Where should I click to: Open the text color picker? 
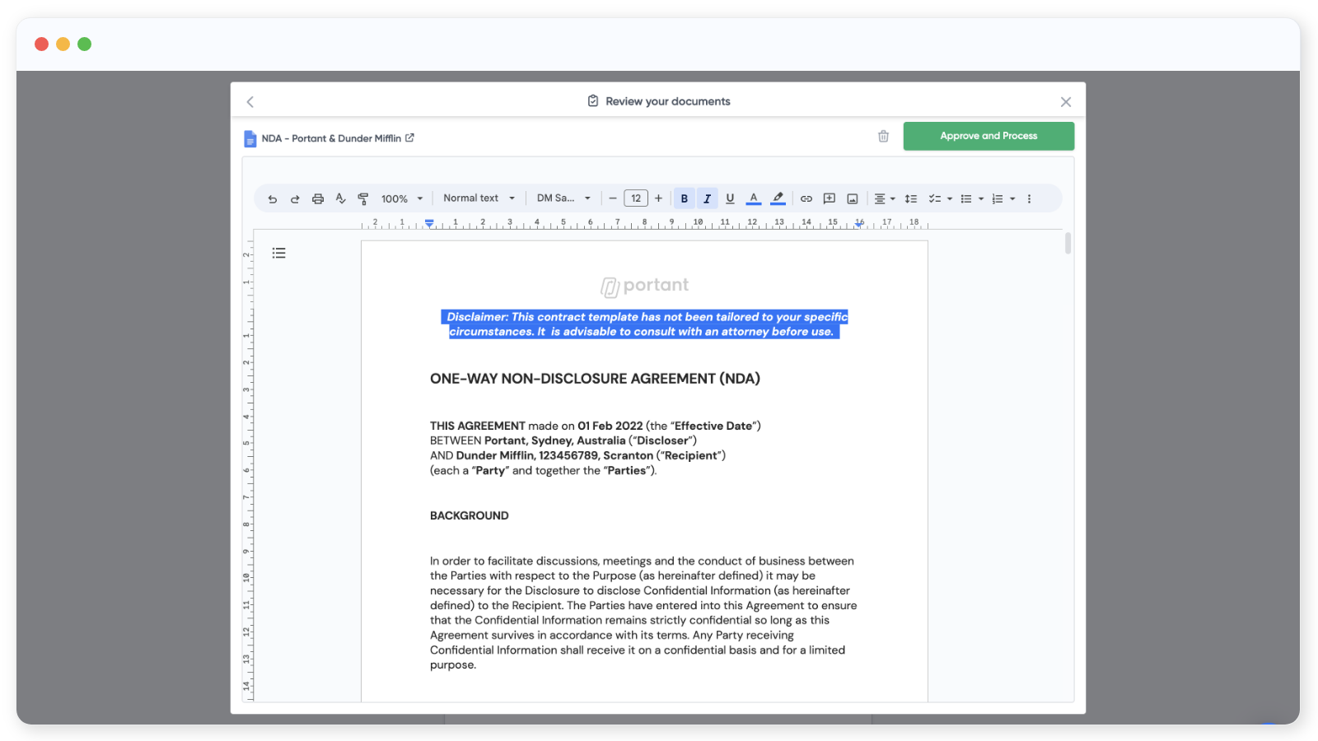click(x=753, y=198)
